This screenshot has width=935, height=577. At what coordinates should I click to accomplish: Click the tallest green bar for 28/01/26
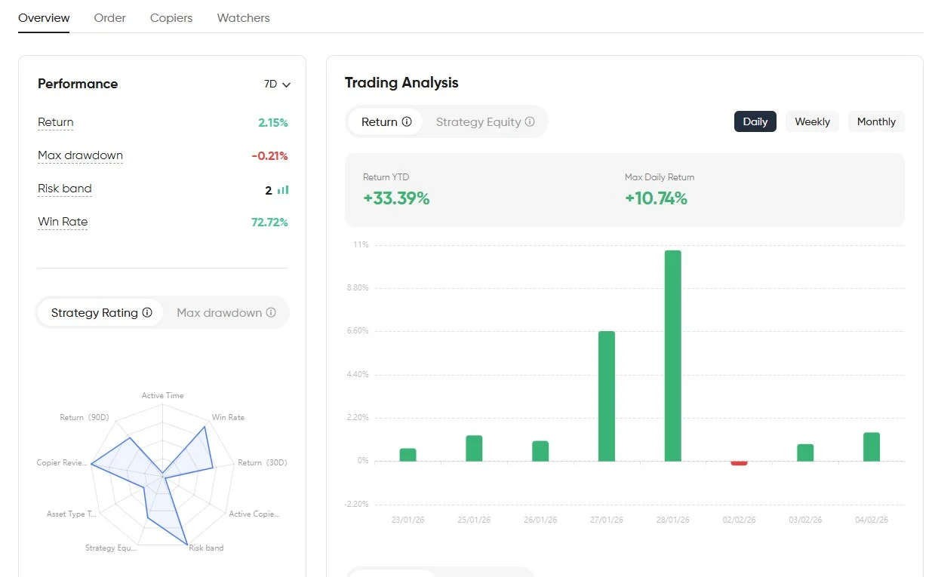point(672,355)
